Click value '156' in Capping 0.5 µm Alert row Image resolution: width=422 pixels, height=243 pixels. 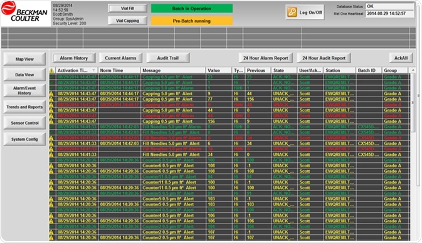(211, 121)
